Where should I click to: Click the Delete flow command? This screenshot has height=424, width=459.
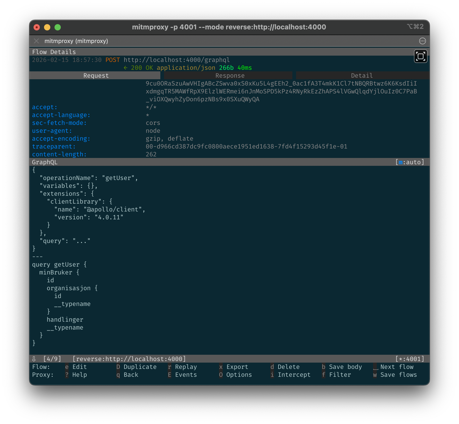(x=288, y=367)
